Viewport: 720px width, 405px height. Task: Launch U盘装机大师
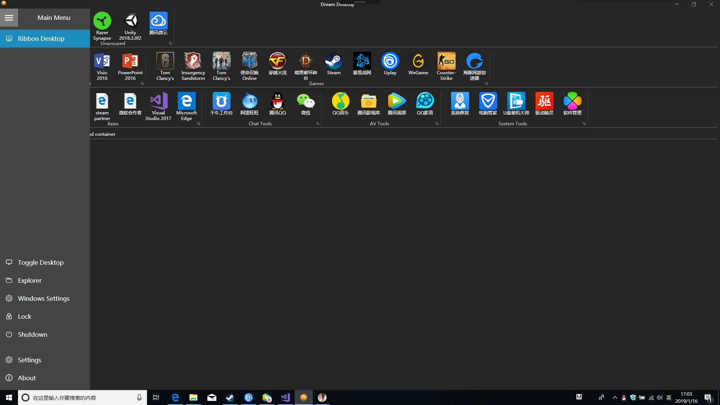[516, 103]
